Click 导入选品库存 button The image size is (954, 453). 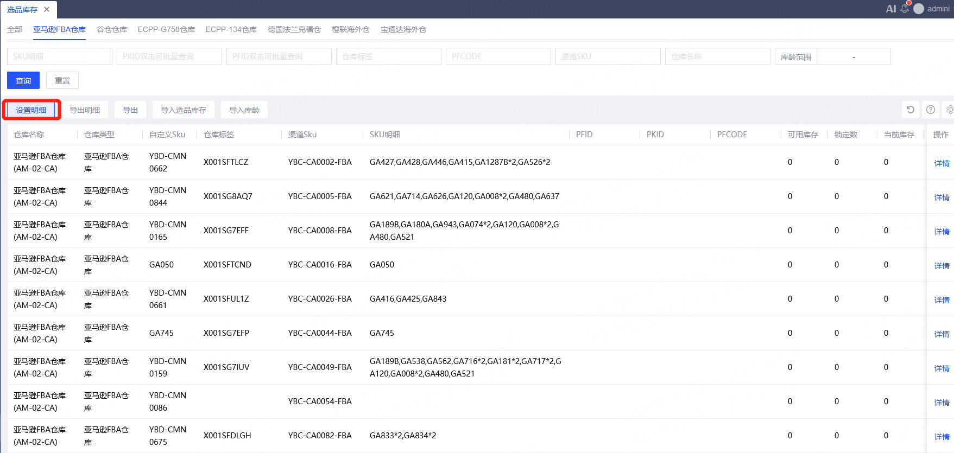183,110
